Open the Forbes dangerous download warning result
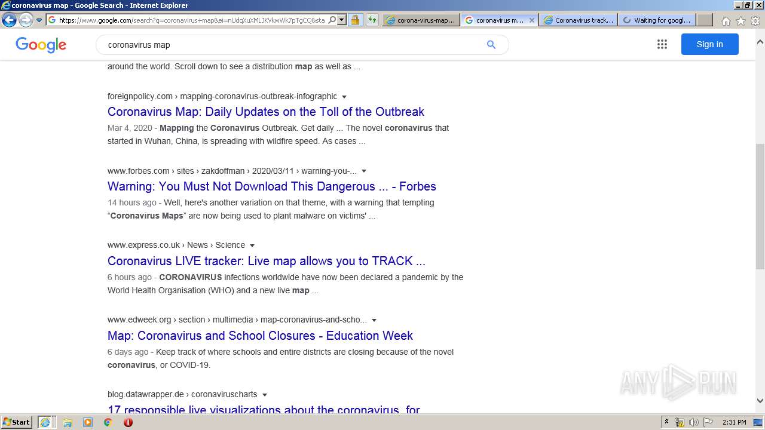Viewport: 765px width, 430px height. pos(272,186)
